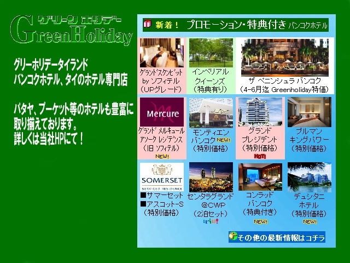
Task: Click the Mercure logo image
Action: 162,112
